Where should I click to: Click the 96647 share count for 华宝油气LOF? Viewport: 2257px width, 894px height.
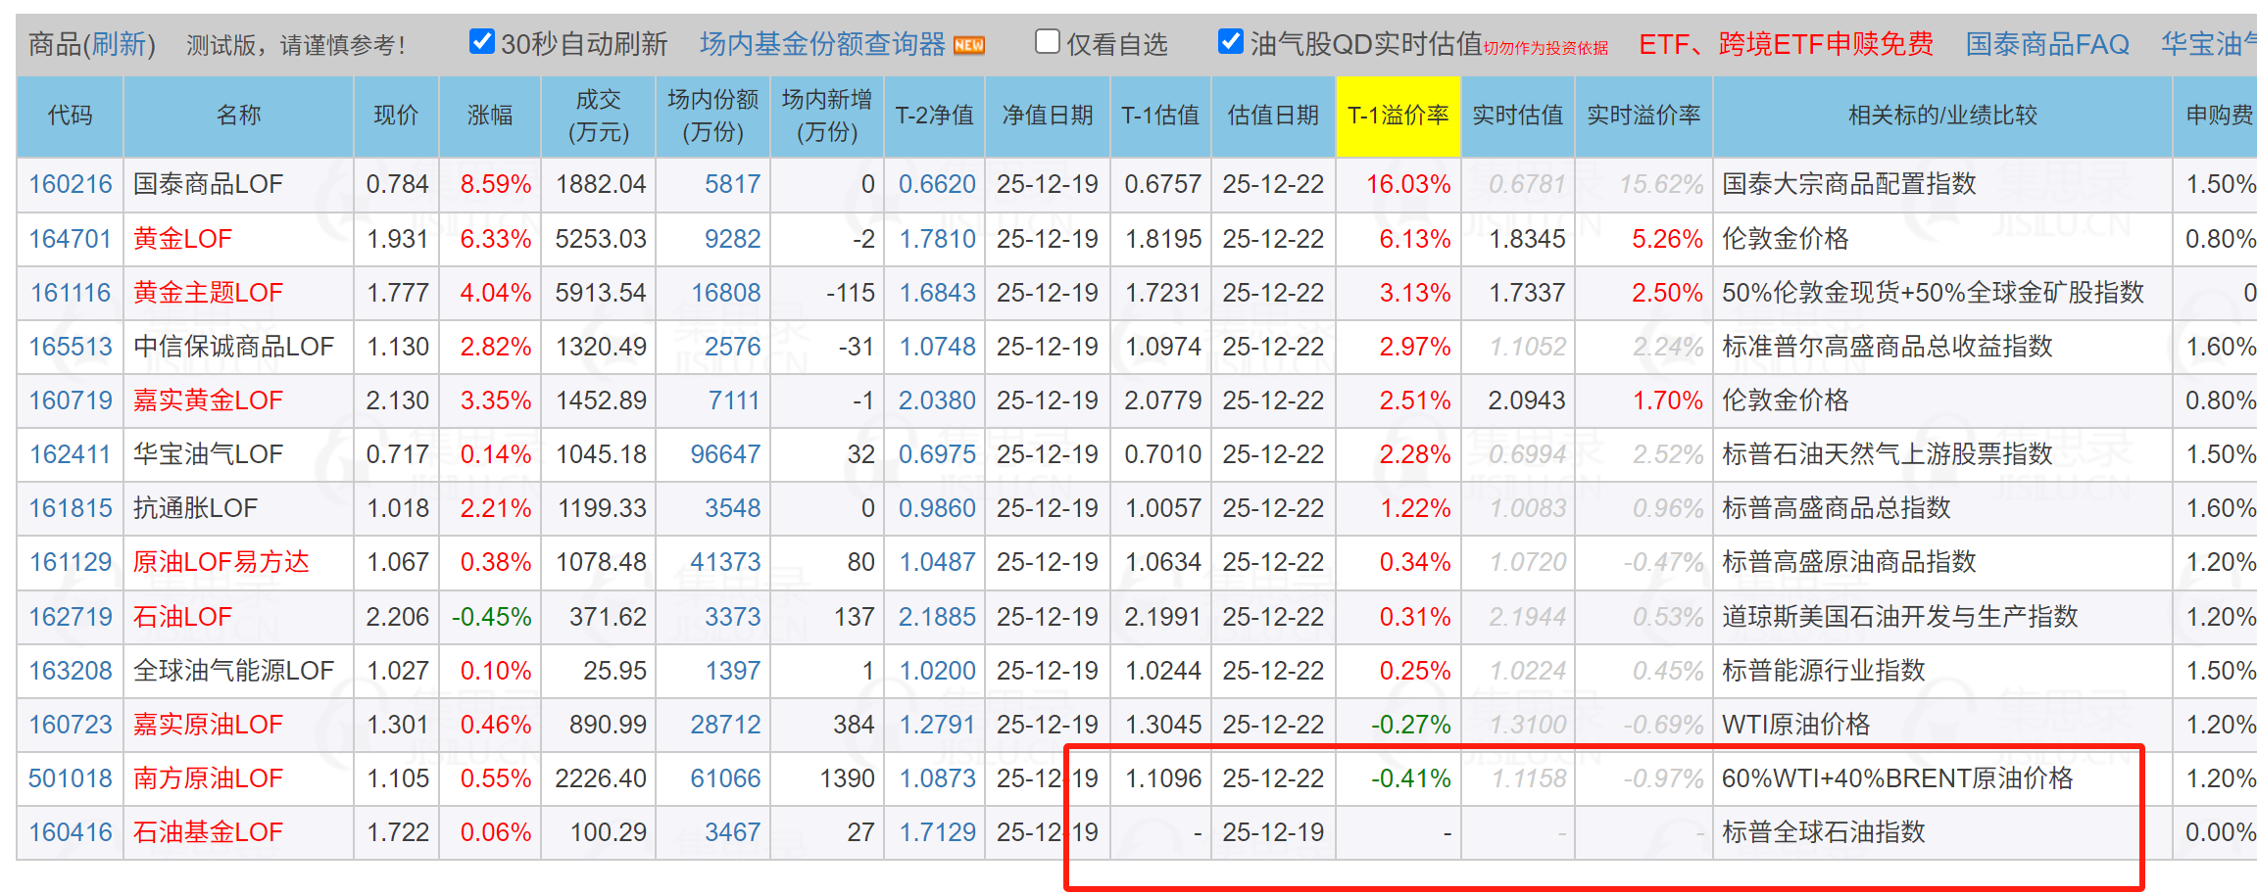[724, 454]
